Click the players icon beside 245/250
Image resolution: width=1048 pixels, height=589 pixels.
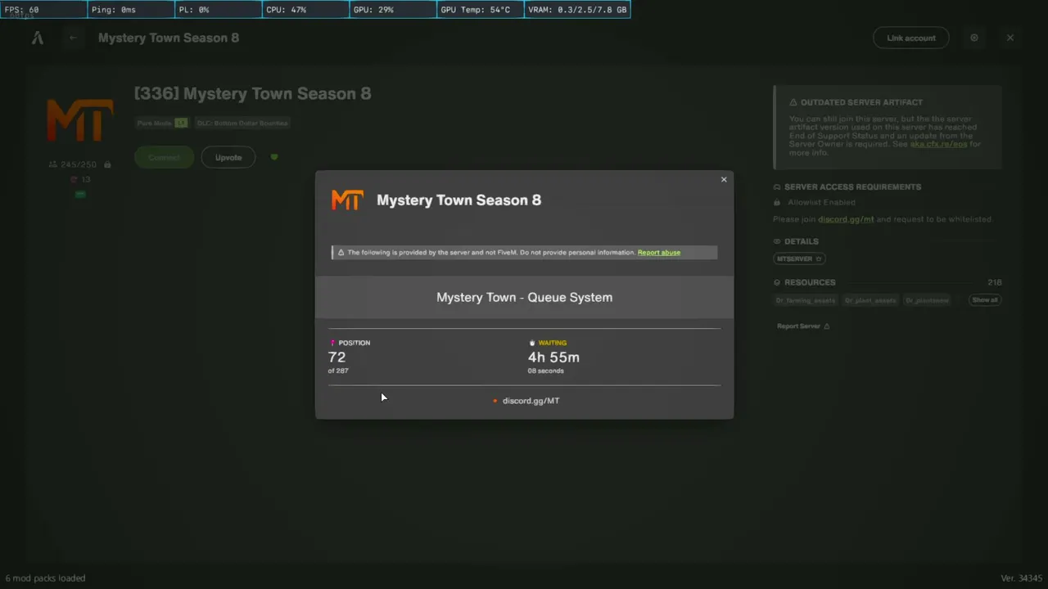[x=53, y=164]
